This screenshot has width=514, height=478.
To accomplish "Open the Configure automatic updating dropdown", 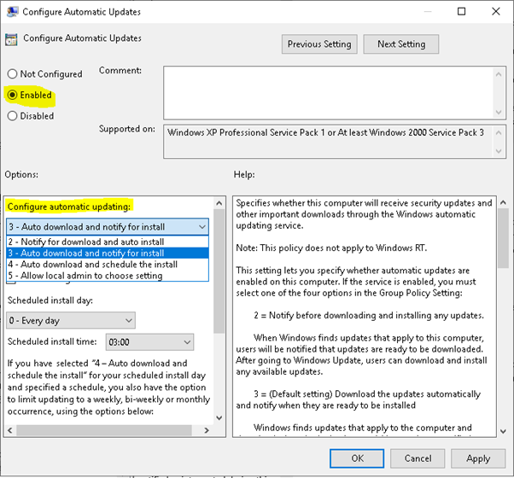I will 108,227.
